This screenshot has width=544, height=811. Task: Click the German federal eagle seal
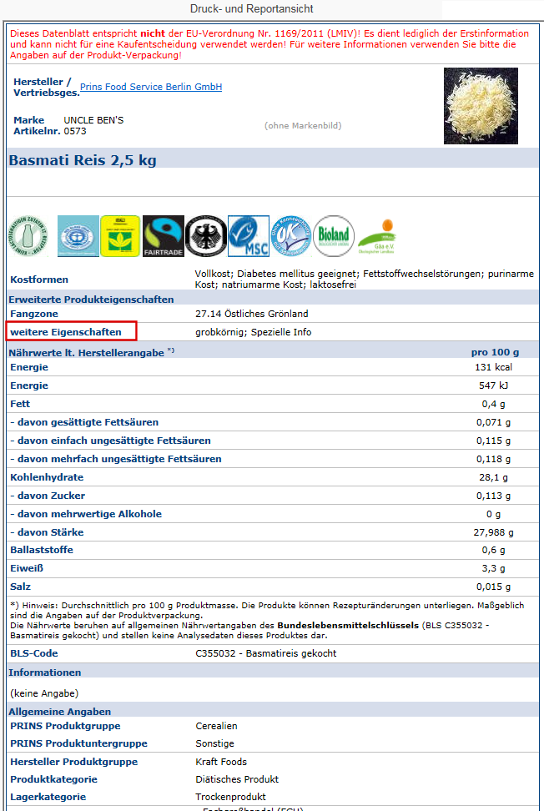pos(206,236)
